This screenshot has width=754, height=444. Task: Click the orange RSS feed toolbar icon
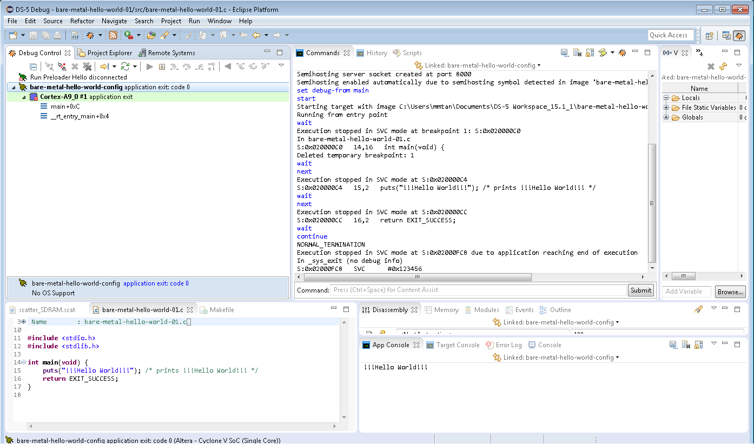pos(113,35)
